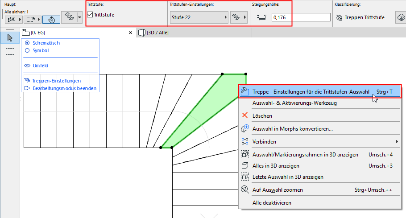This screenshot has height=218, width=406.
Task: Choose Auswahl/Markierungsrahmen in 3D anzeigen
Action: click(x=320, y=154)
